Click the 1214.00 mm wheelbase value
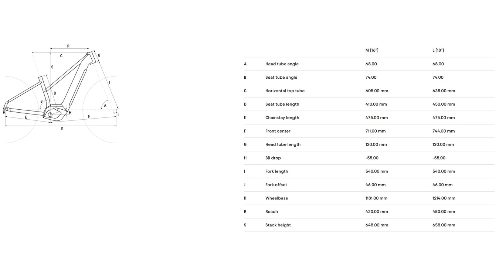This screenshot has width=499, height=277. click(444, 198)
